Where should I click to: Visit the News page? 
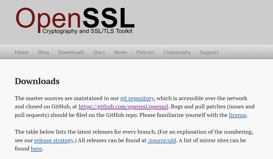tap(120, 52)
